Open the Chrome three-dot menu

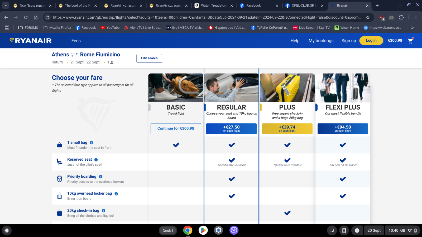416,17
